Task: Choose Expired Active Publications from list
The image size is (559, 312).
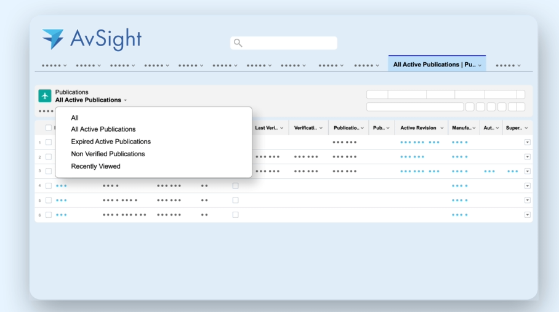Action: [111, 142]
